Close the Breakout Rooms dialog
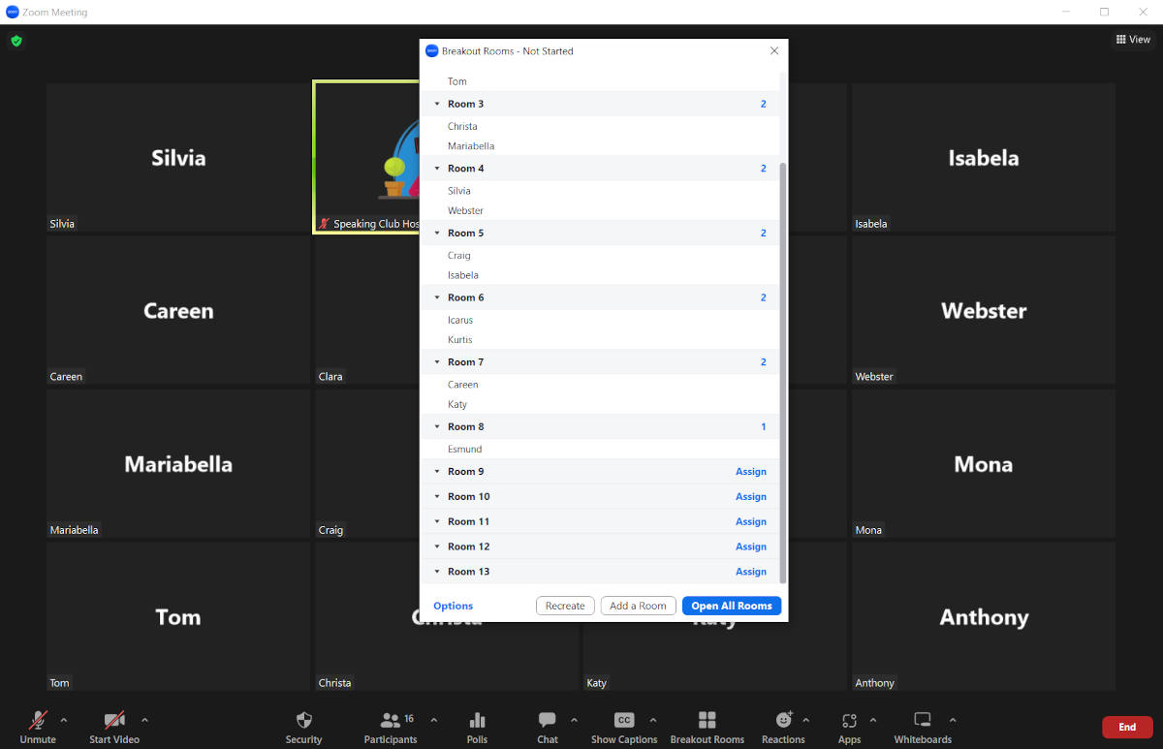This screenshot has width=1163, height=749. click(773, 51)
